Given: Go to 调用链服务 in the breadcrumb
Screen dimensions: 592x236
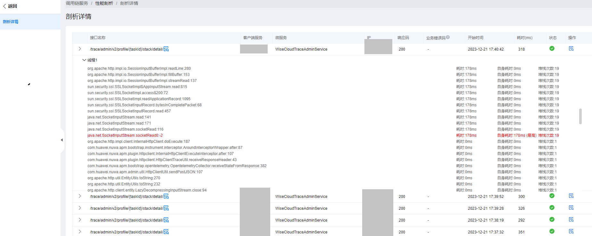Looking at the screenshot, I should coord(77,3).
